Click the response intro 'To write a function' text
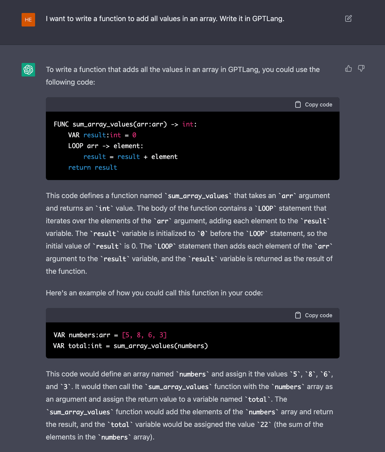The image size is (385, 452). coord(183,70)
